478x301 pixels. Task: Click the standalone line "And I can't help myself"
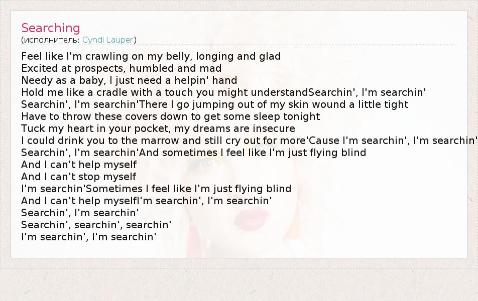coord(79,165)
